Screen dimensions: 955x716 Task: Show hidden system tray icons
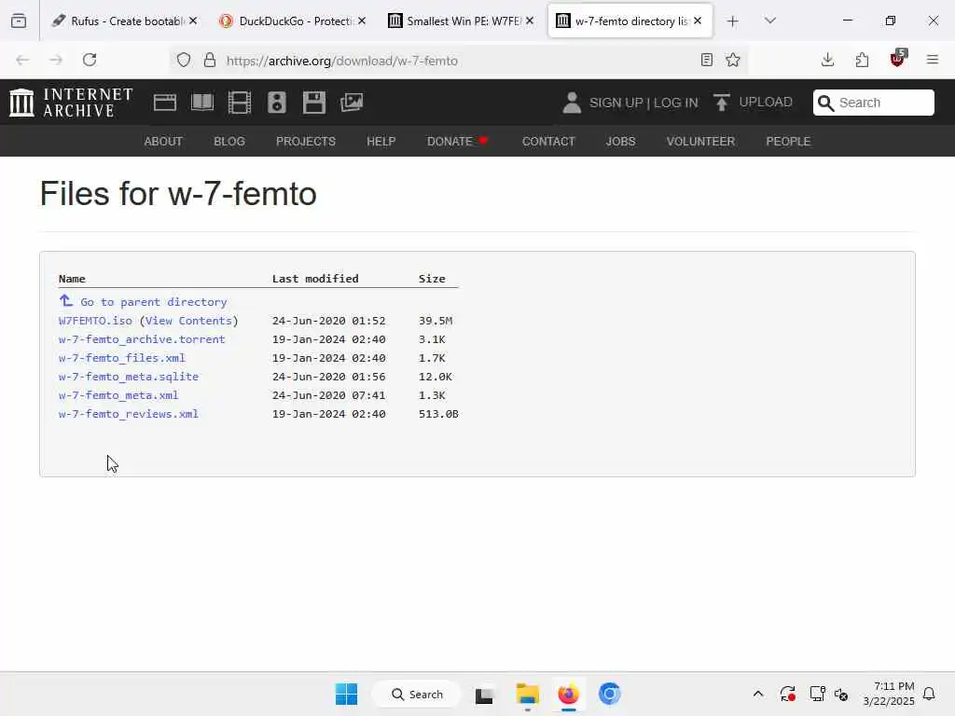[x=758, y=694]
